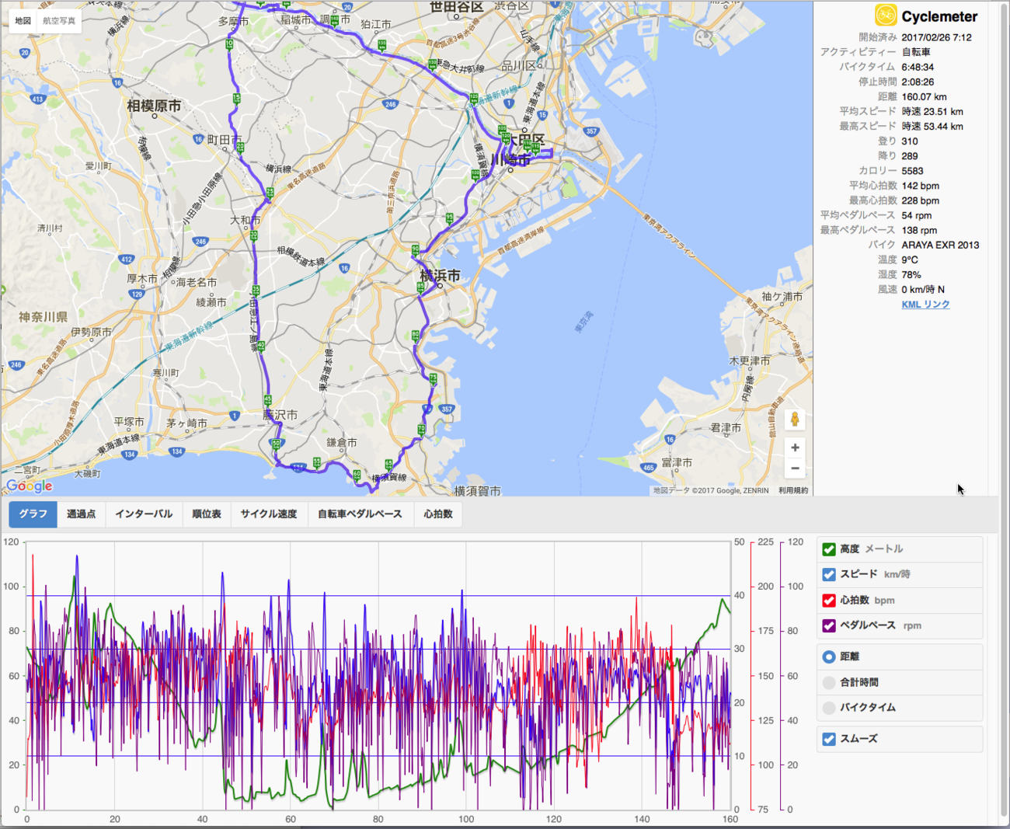Select the サイクル速度 tab
This screenshot has height=829, width=1010.
point(269,514)
